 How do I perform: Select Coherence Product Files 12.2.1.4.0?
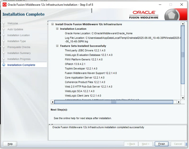pyautogui.click(x=85, y=82)
